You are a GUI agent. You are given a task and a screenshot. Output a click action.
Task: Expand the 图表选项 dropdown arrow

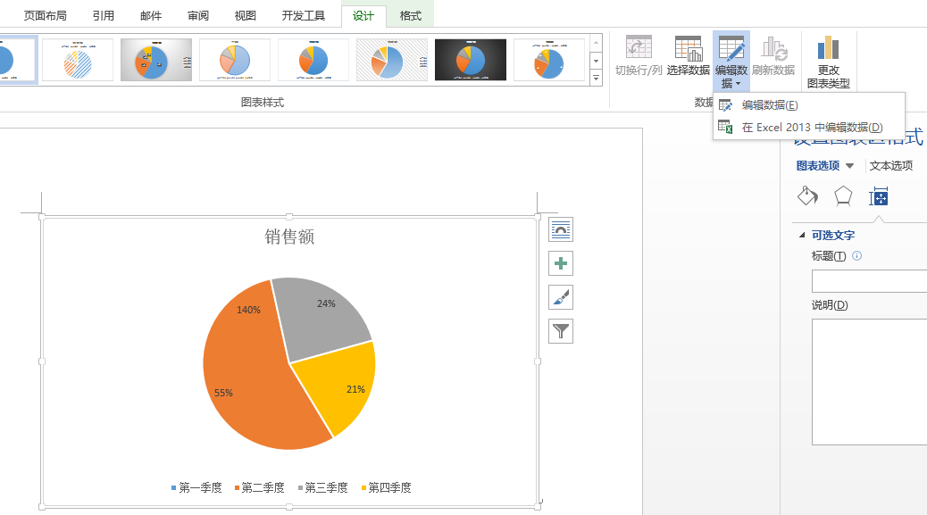click(x=849, y=166)
